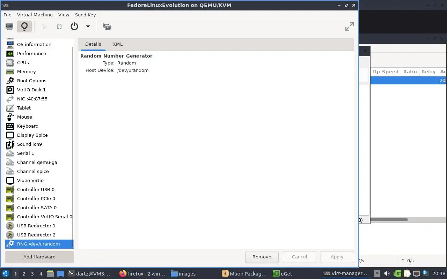Click the Apply button
Image resolution: width=447 pixels, height=279 pixels.
[337, 257]
